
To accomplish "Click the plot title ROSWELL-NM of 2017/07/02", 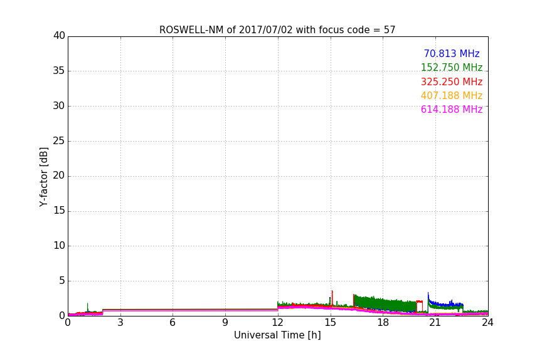I will point(277,30).
